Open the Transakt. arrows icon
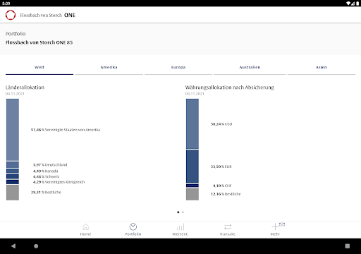Image resolution: width=361 pixels, height=254 pixels. click(228, 226)
